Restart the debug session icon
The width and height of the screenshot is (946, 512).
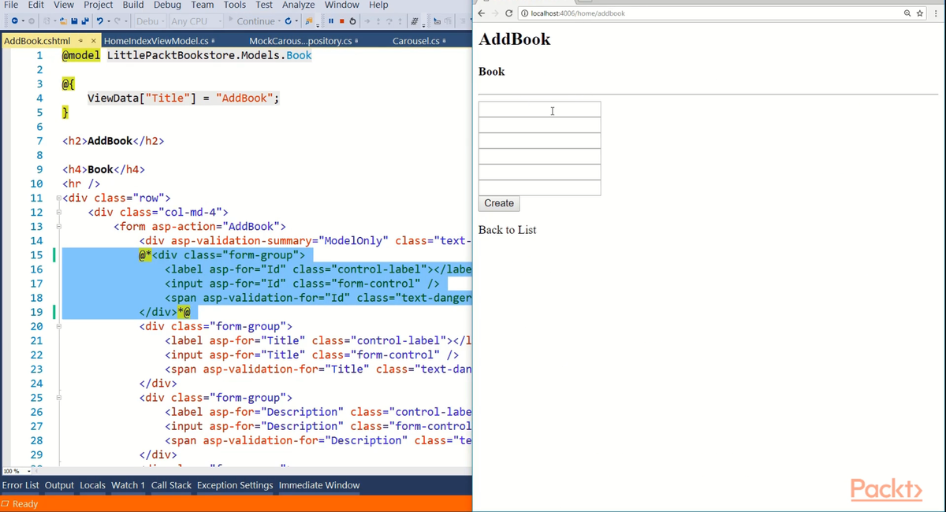[x=352, y=21]
